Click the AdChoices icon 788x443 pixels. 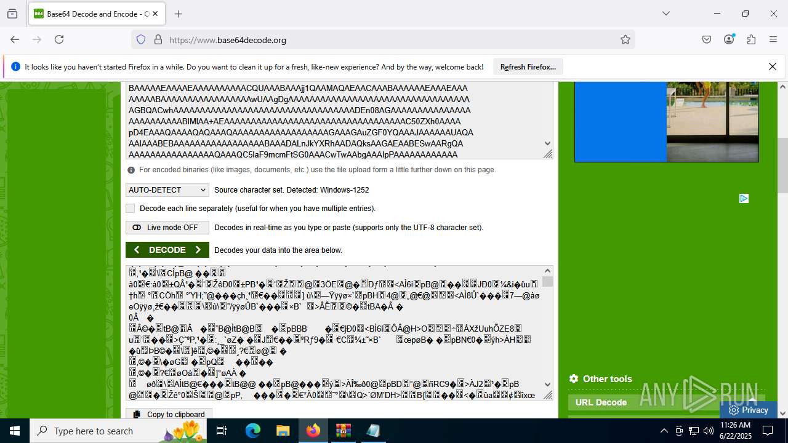coord(744,198)
